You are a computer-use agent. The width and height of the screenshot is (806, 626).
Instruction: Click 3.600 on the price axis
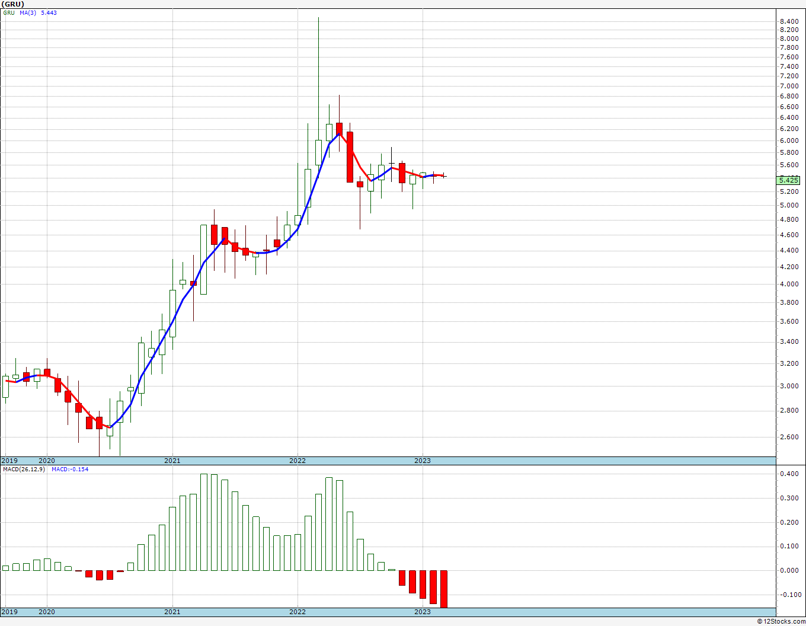(x=789, y=321)
